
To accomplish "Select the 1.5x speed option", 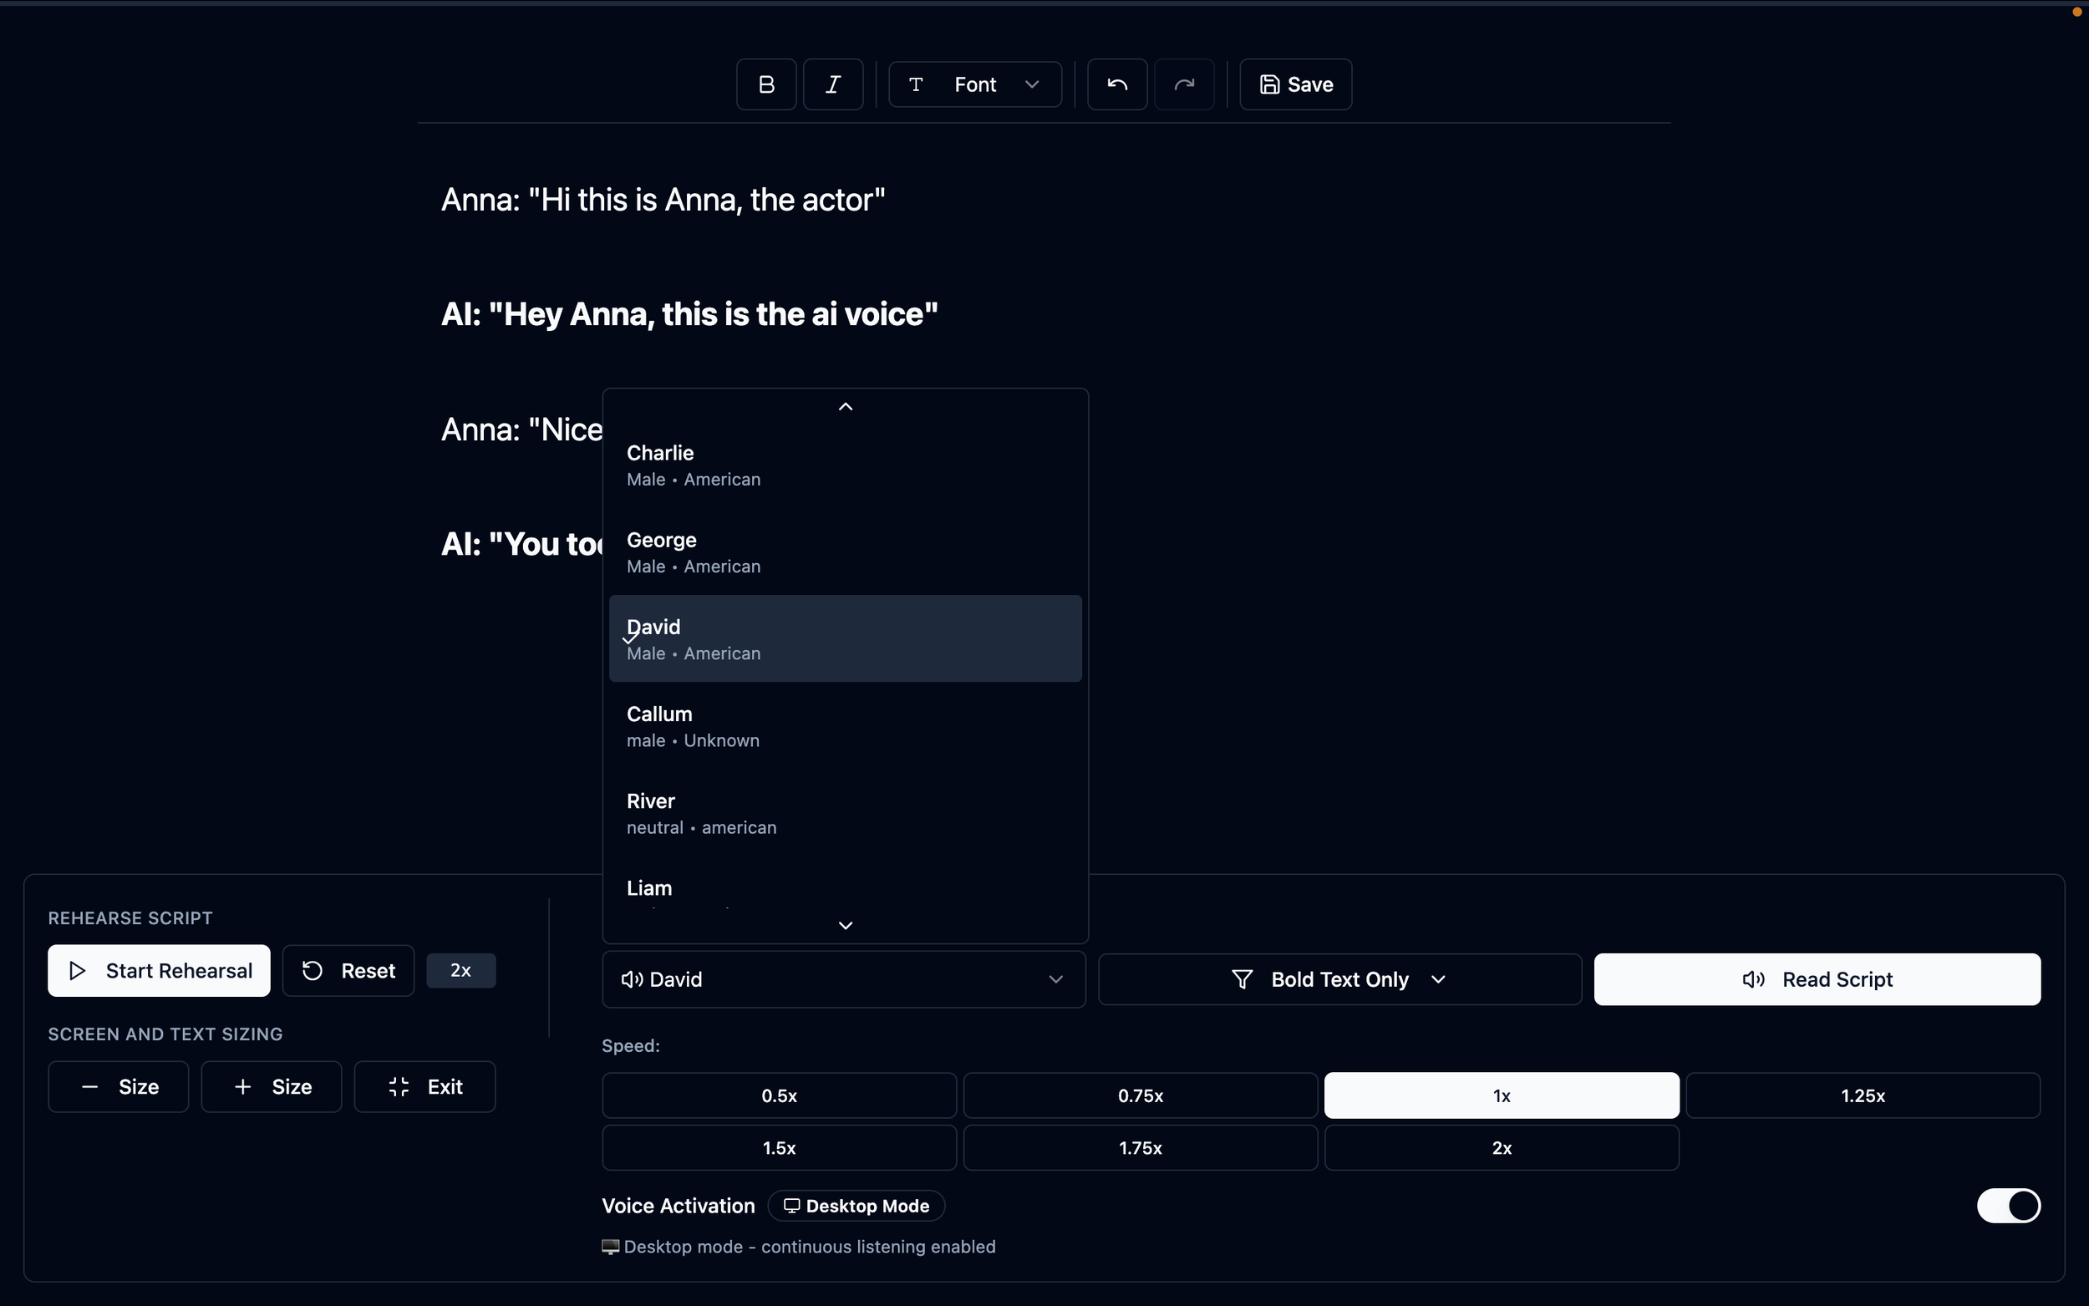I will coord(779,1148).
